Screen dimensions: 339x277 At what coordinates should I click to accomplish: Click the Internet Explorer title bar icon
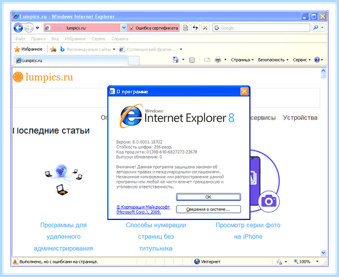16,16
